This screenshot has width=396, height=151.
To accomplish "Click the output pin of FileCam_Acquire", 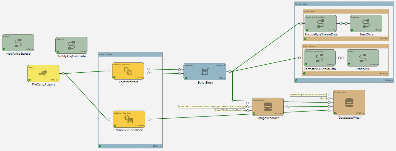I will [63, 74].
